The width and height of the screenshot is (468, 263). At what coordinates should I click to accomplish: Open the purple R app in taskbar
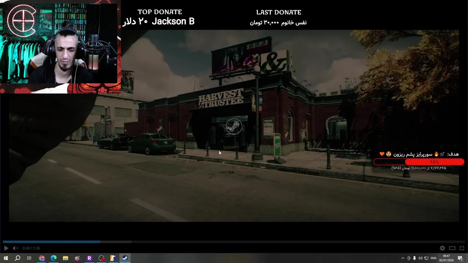89,258
